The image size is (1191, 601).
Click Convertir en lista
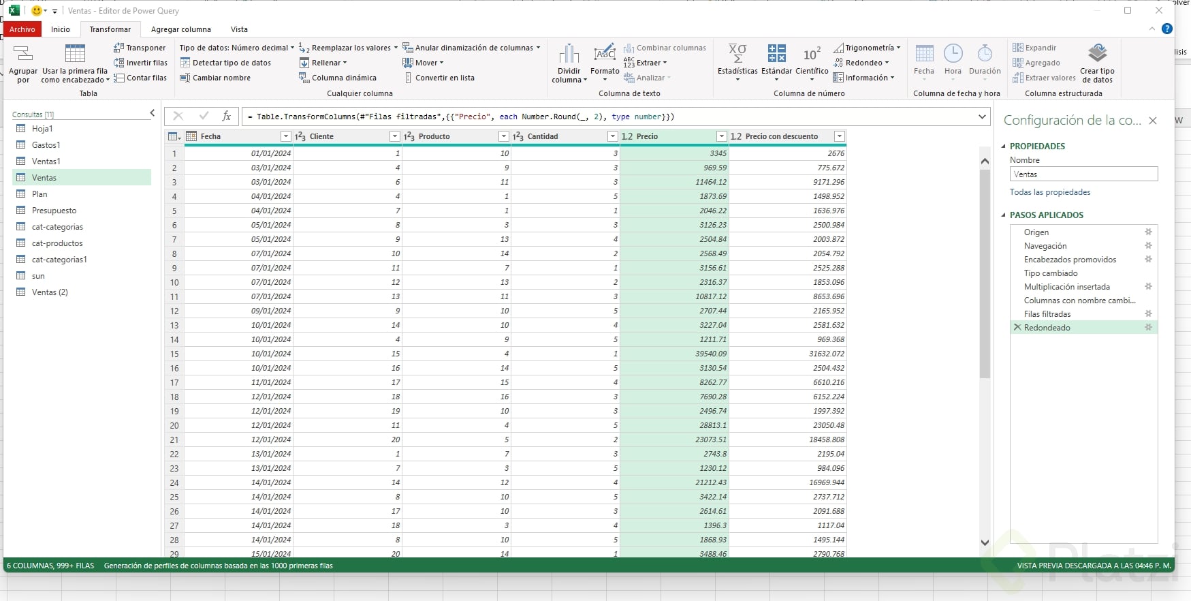[x=439, y=78]
